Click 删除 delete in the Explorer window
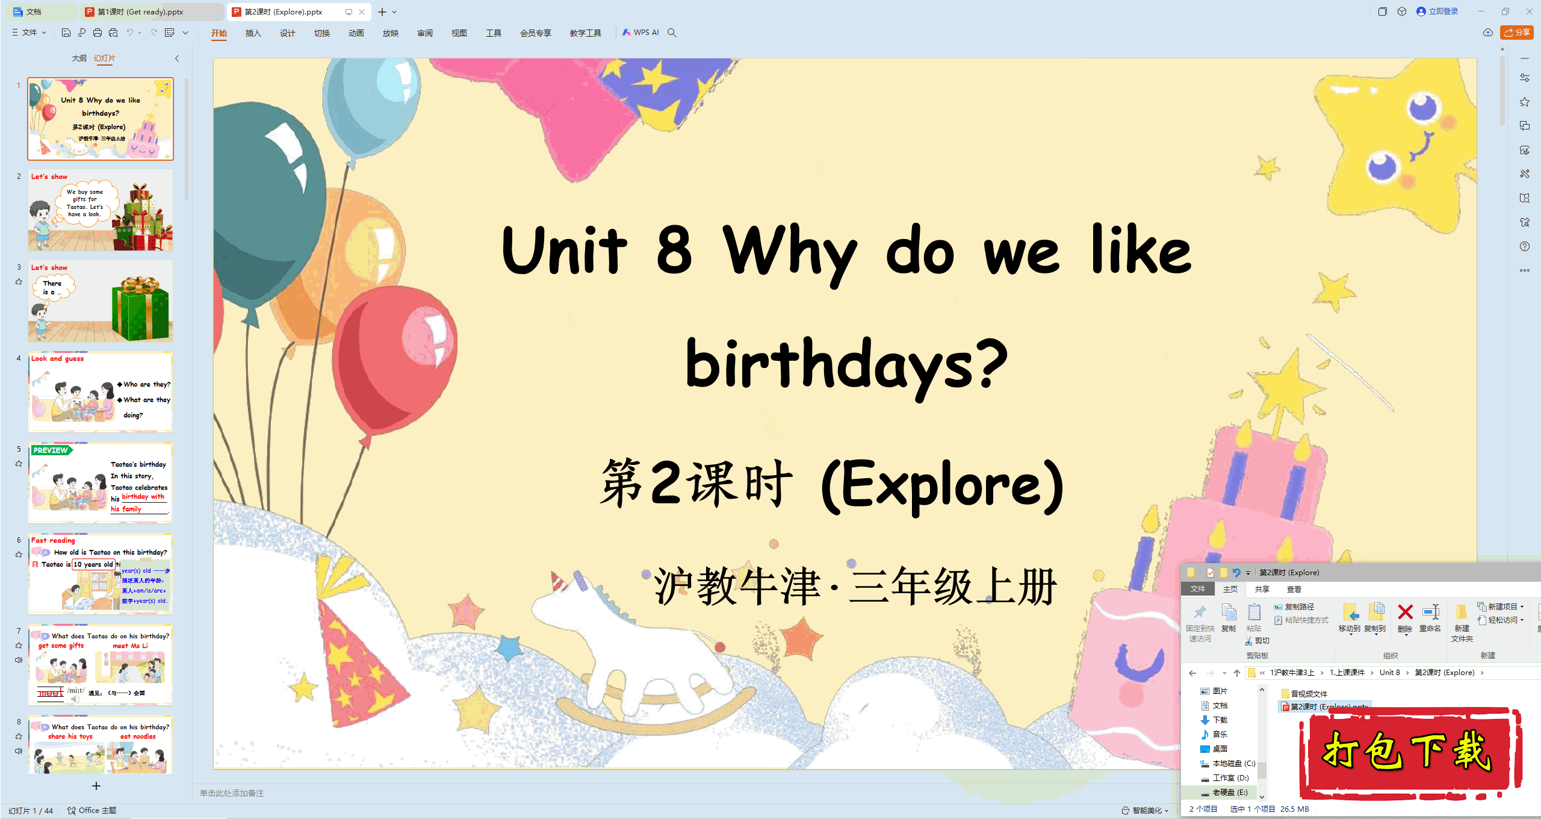 (1405, 618)
